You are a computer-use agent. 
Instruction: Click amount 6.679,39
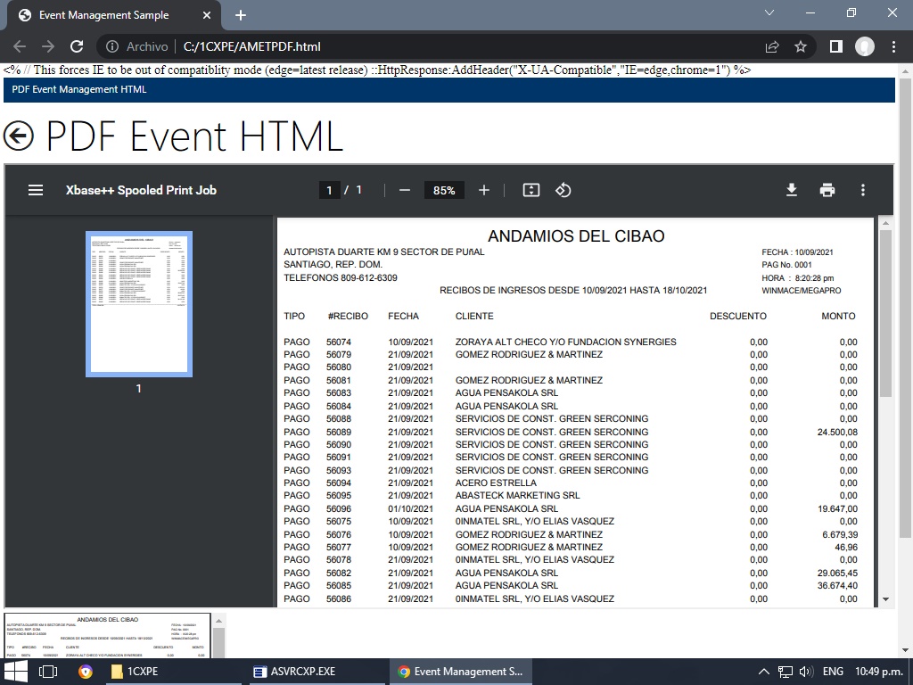(840, 535)
